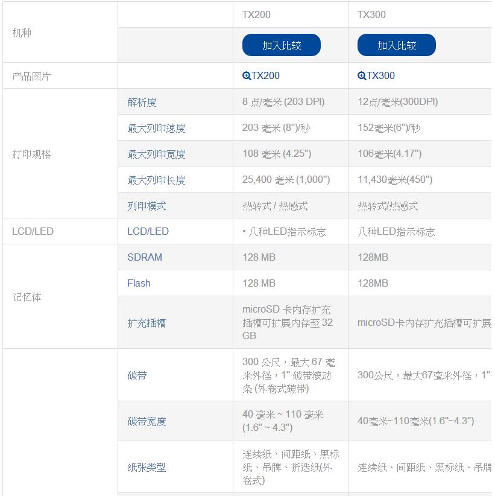Select the 最大列印宽度 row label

point(156,154)
